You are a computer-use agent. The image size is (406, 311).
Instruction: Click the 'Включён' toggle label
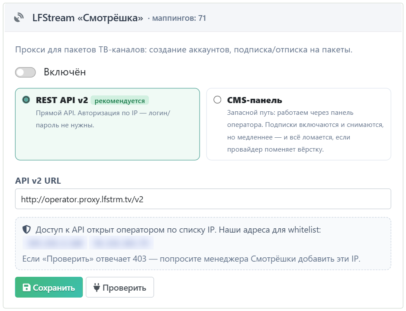click(x=65, y=72)
